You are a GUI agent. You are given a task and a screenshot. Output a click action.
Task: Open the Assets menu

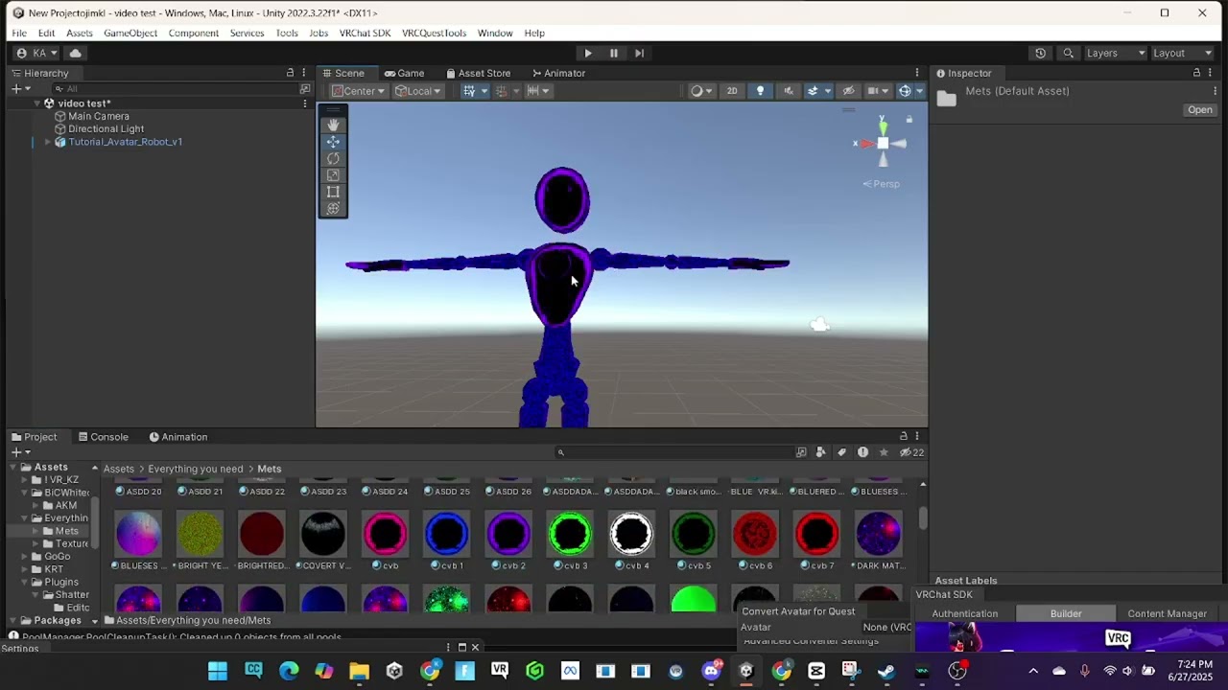point(80,33)
